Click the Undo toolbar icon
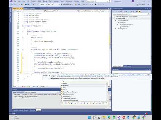 tap(32, 4)
